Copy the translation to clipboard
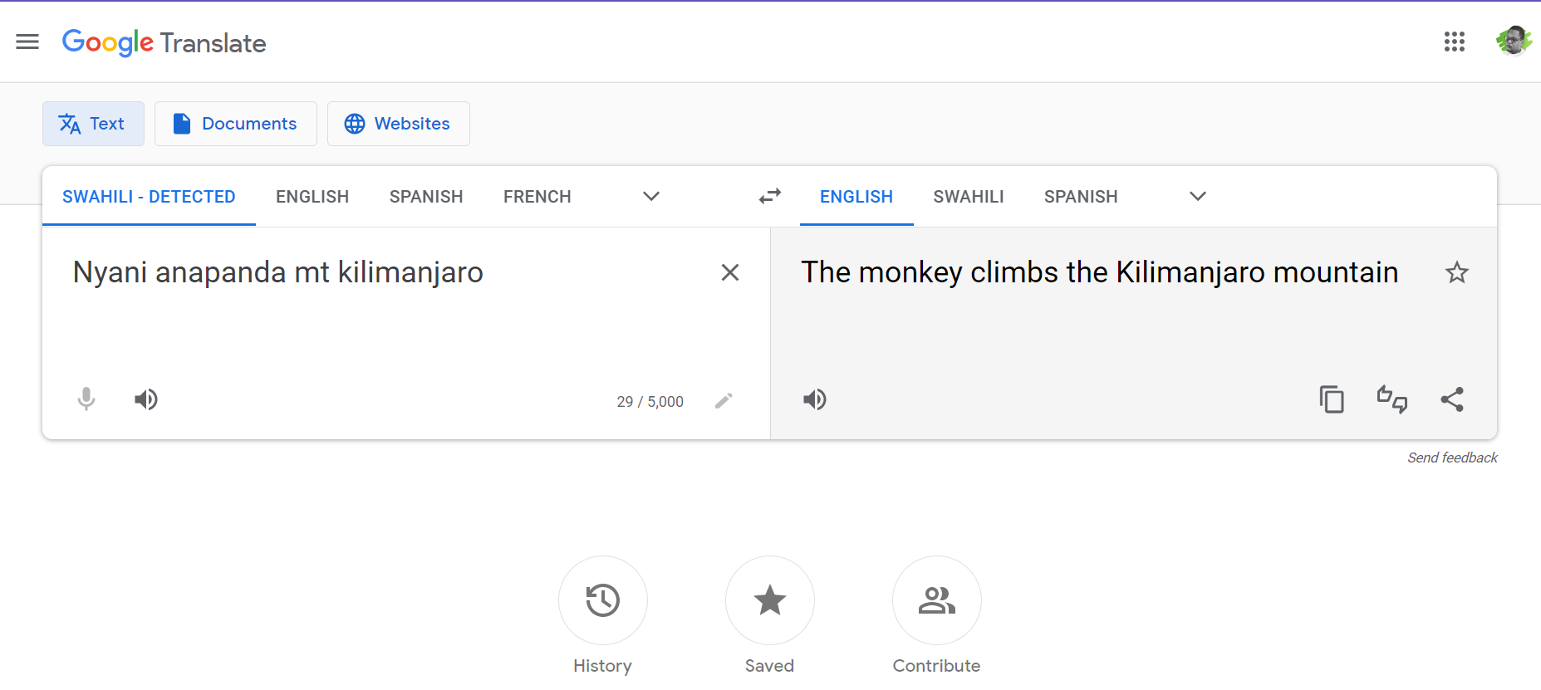Viewport: 1541px width, 690px height. click(1332, 399)
